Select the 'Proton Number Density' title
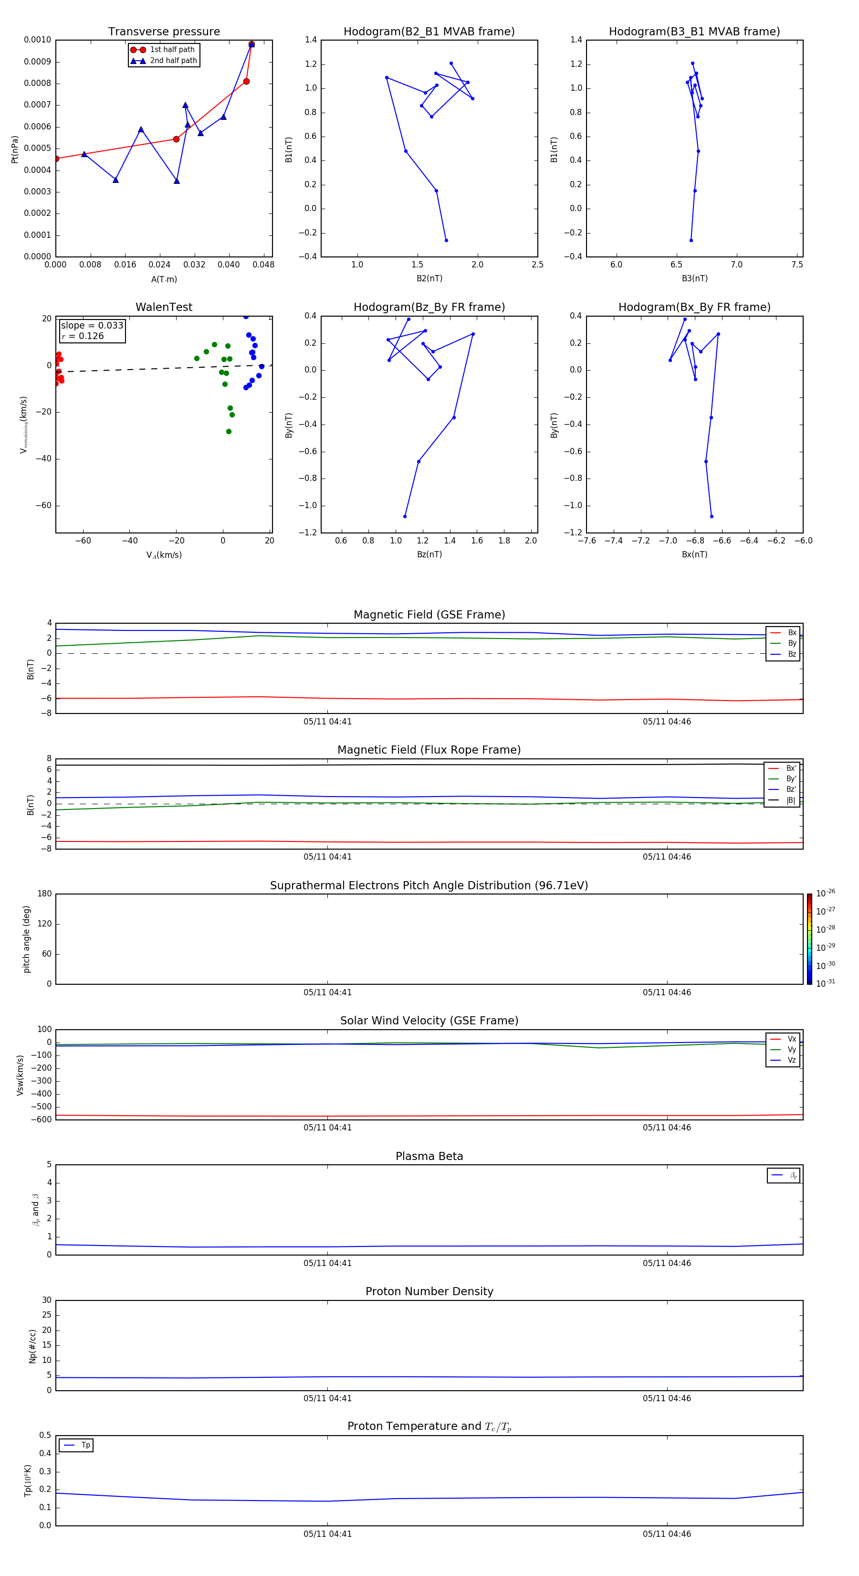 [x=429, y=1291]
